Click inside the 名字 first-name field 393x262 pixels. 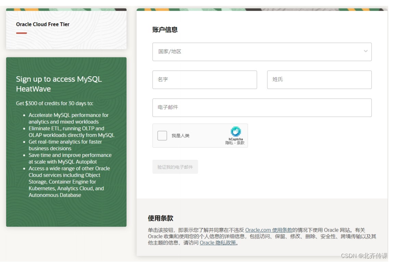tap(204, 80)
